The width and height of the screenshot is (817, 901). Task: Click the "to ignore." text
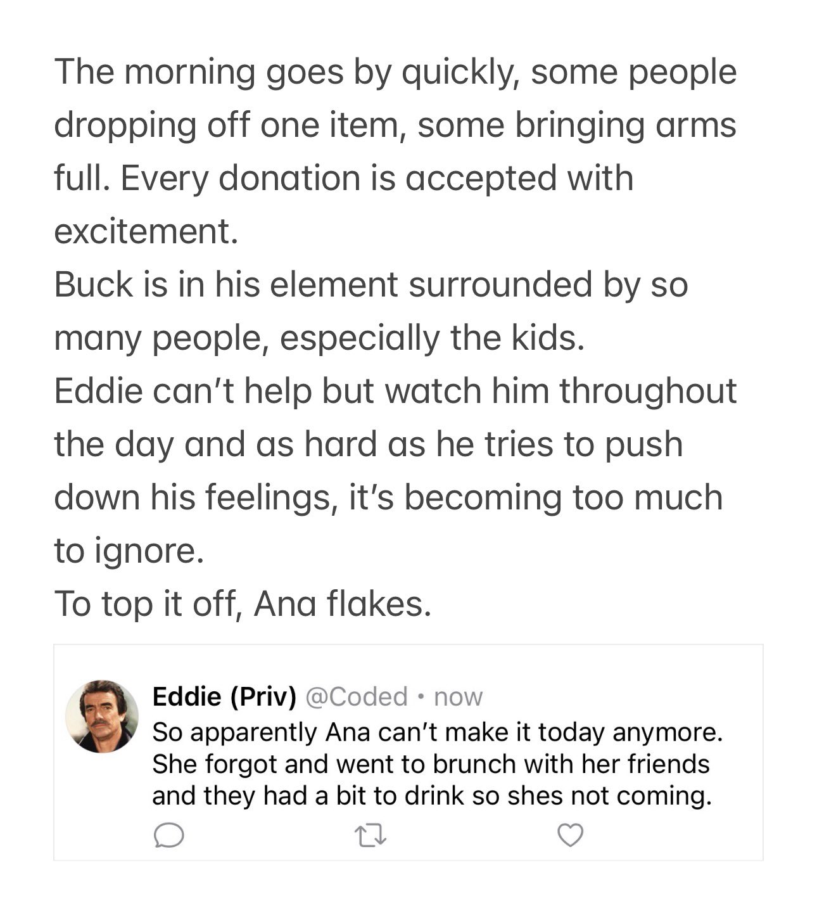(129, 551)
